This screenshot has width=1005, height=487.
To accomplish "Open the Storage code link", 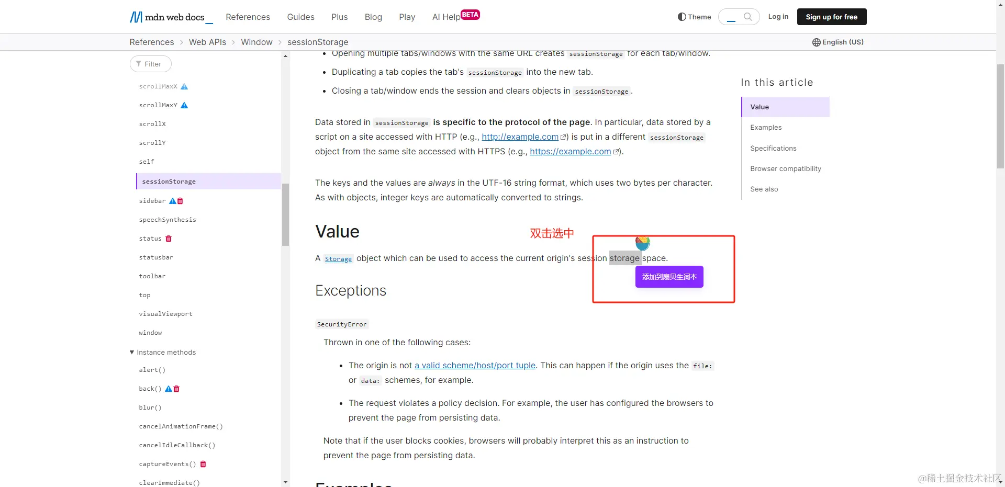I will 338,259.
